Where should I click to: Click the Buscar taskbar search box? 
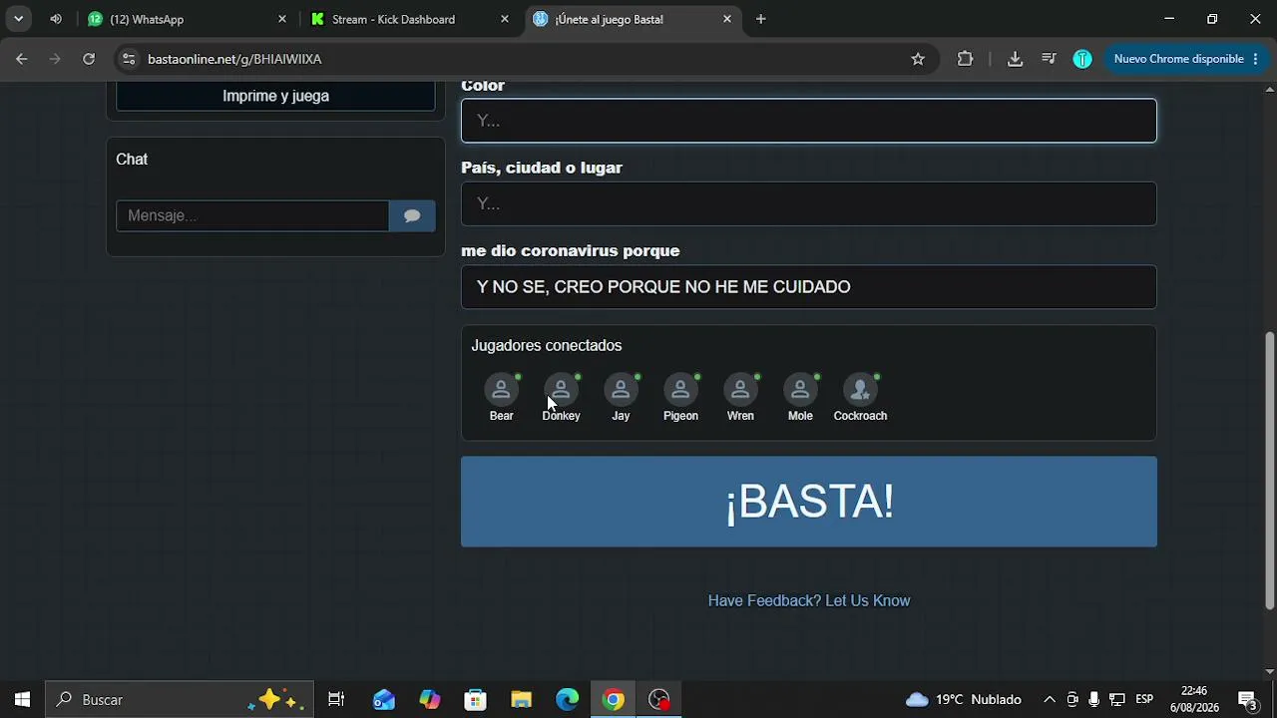[180, 700]
